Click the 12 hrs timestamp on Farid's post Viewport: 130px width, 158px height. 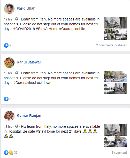(8, 19)
